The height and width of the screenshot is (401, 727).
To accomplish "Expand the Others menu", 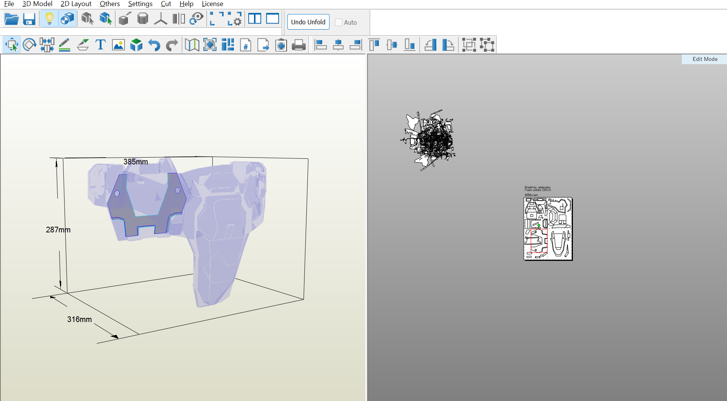I will click(110, 4).
